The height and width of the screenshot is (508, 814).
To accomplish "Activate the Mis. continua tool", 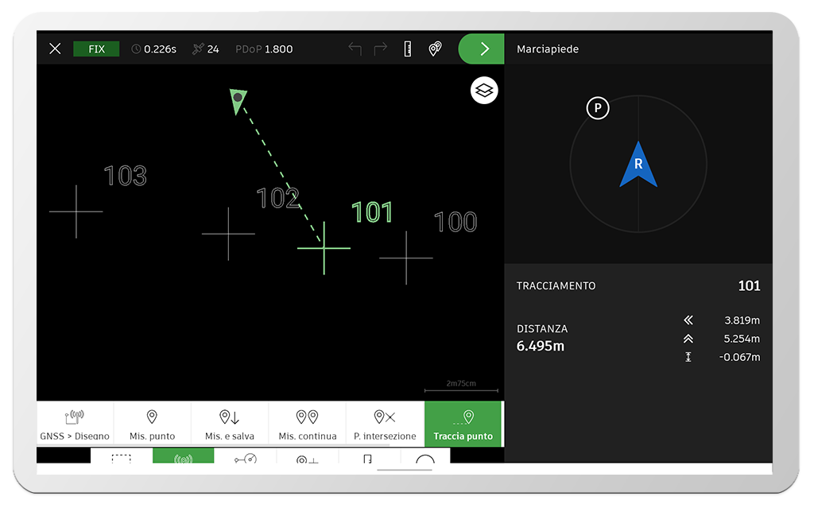I will 307,424.
